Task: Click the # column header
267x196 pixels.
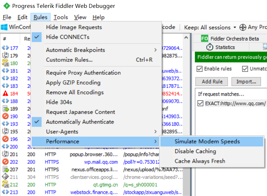Action: click(4, 39)
